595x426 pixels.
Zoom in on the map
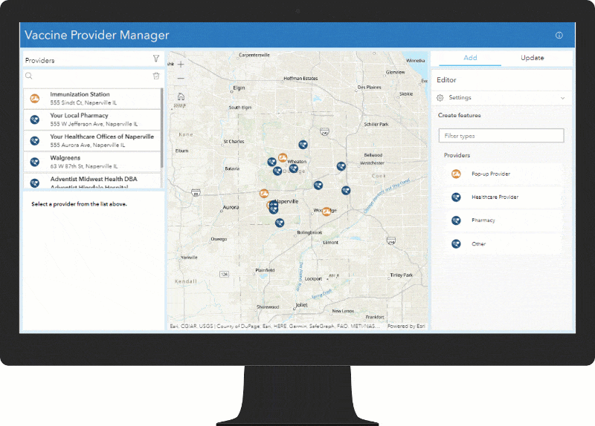tap(181, 65)
